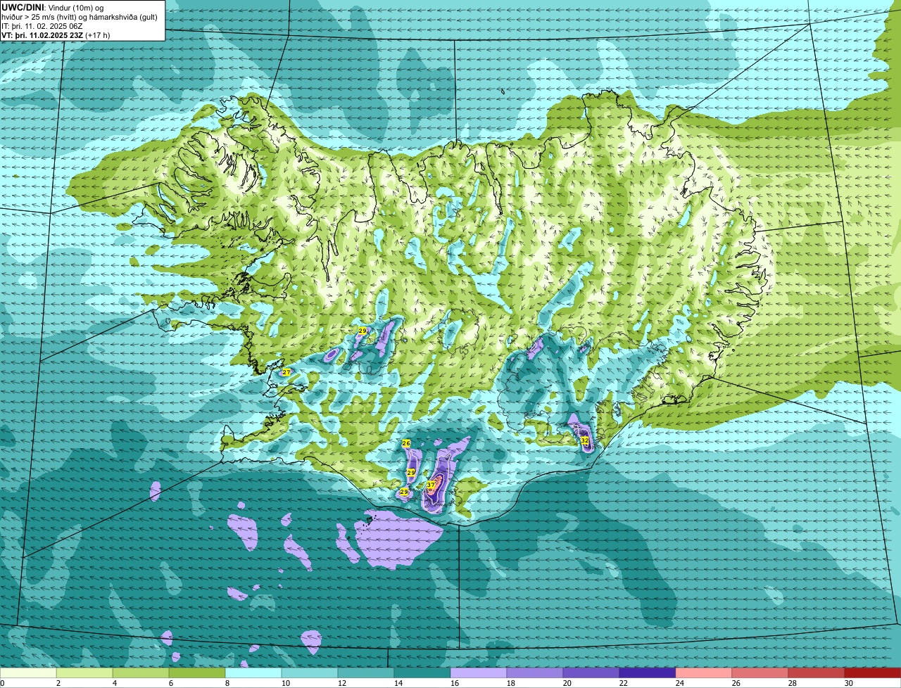Pick the dark teal 14–16 m/s swatch
901x688 pixels.
pos(422,673)
